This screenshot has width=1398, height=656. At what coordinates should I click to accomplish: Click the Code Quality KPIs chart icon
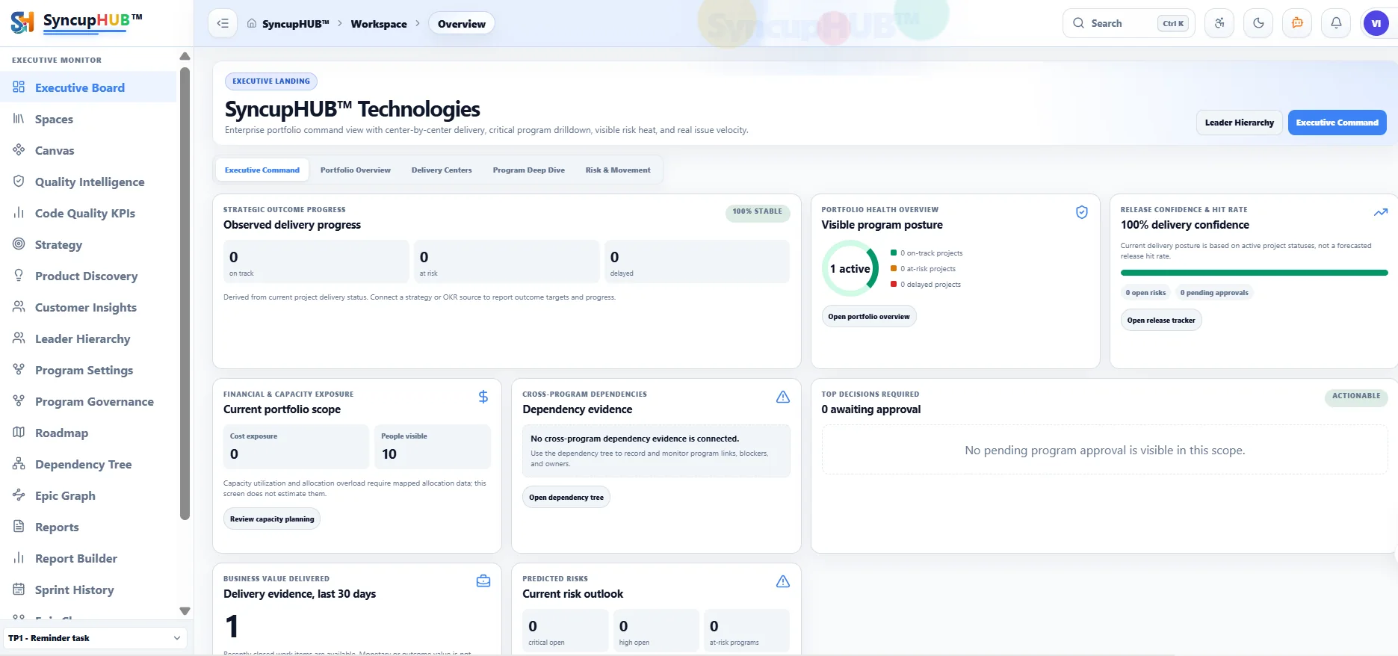pos(19,213)
